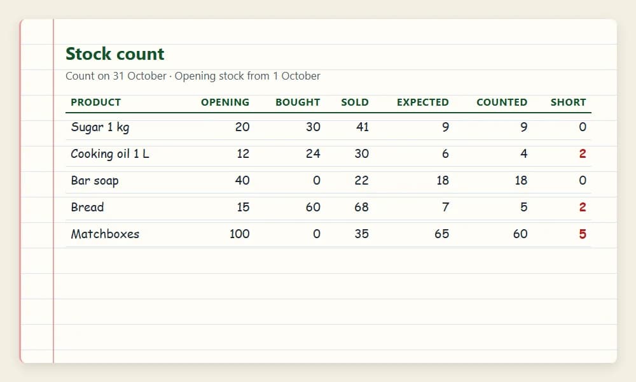Click Matchboxes opening value 100
Screen dimensions: 636x382
(239, 234)
